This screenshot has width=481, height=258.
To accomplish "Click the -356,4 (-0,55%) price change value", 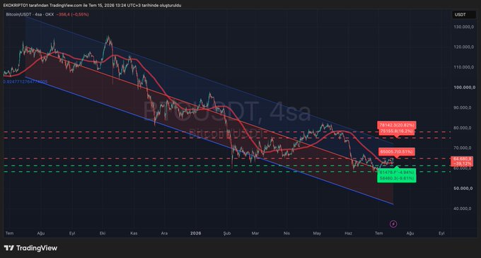I will pos(72,14).
